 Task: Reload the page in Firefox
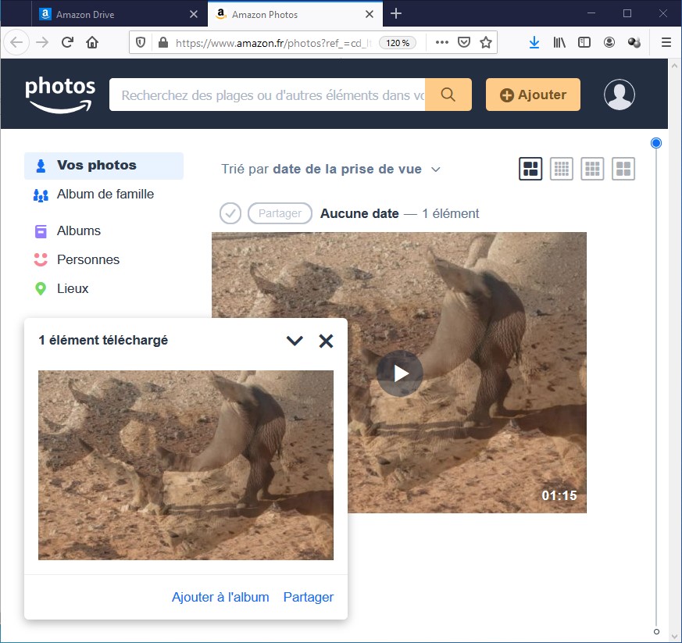pyautogui.click(x=67, y=43)
